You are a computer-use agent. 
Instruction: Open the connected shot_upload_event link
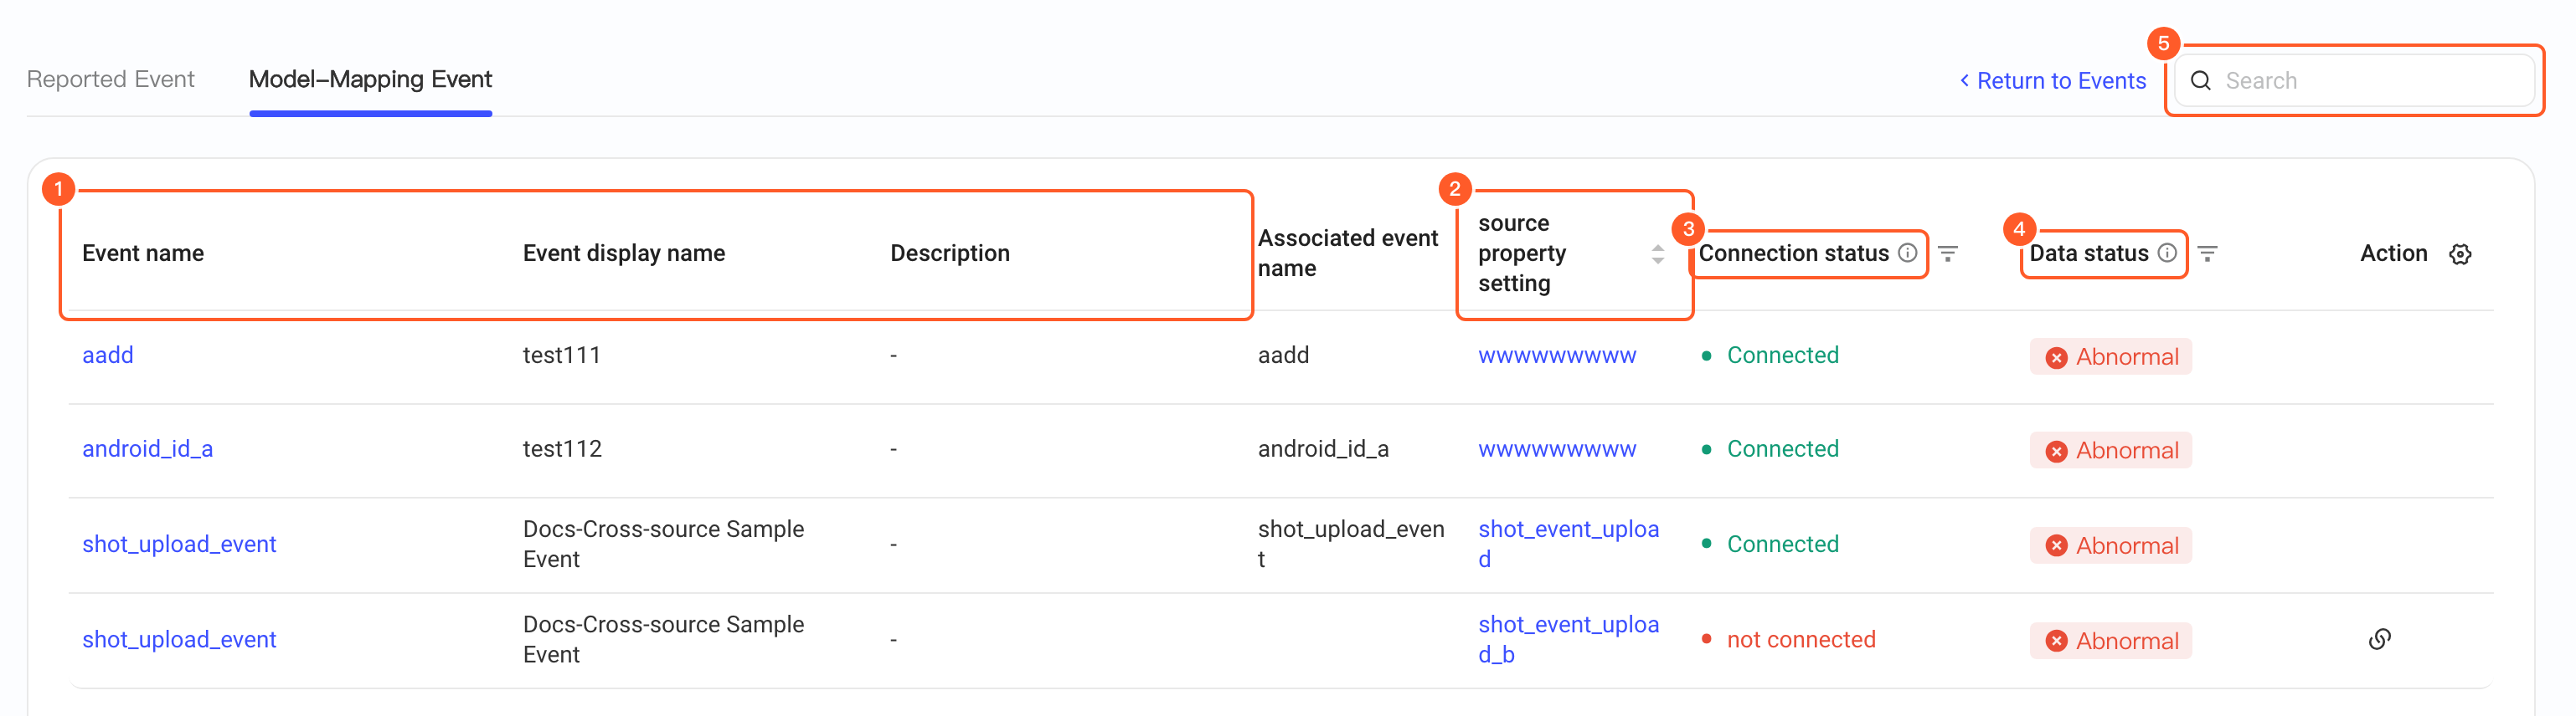pyautogui.click(x=179, y=545)
